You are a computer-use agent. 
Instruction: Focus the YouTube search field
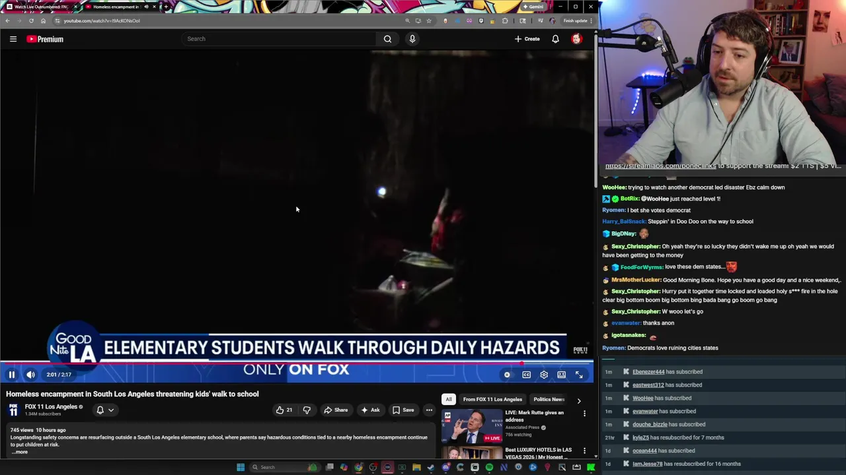[278, 39]
